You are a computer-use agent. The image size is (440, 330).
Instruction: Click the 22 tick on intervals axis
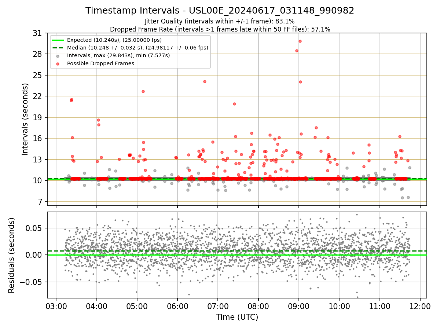click(38, 96)
